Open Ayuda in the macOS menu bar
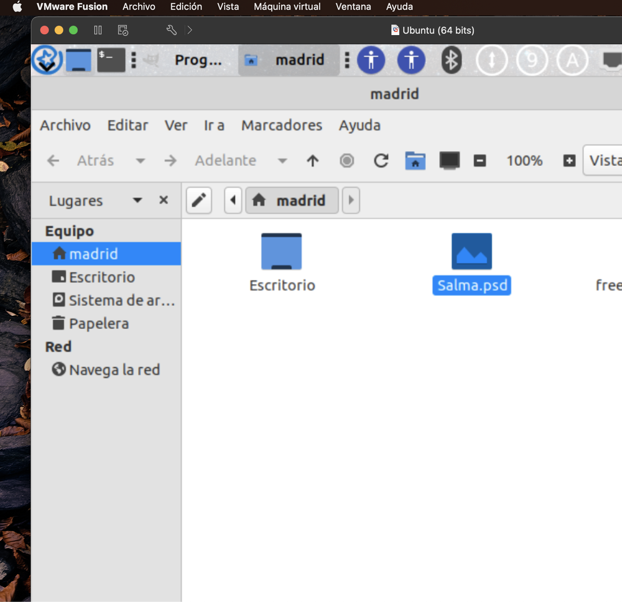The image size is (622, 602). (399, 7)
